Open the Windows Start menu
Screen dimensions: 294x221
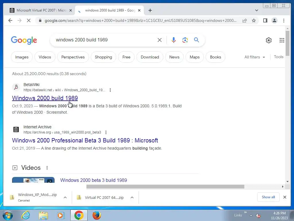coord(7,215)
